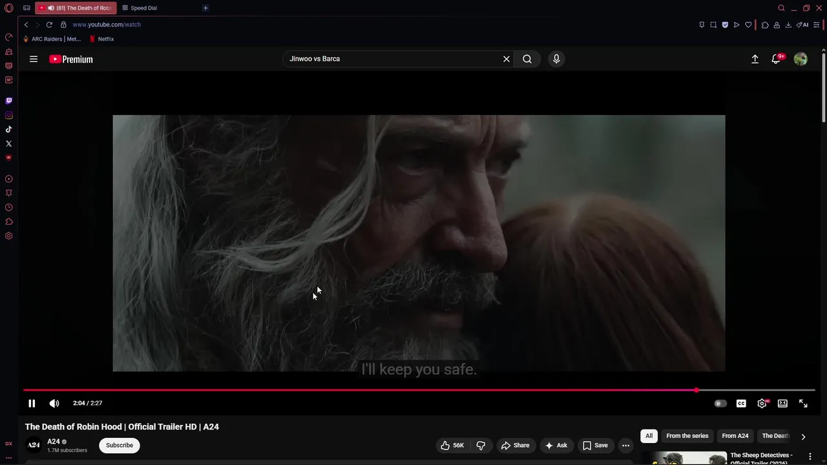Open a new browser tab
The image size is (827, 465).
[x=205, y=8]
